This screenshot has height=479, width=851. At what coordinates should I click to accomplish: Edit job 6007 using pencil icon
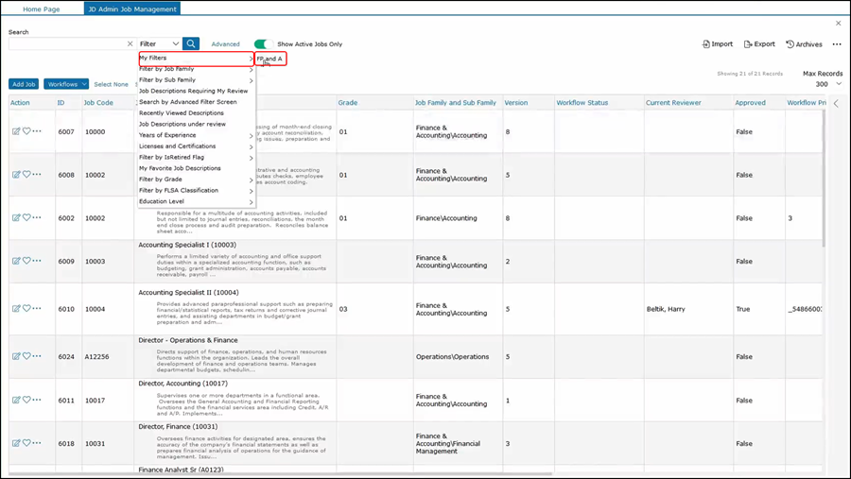click(x=16, y=131)
